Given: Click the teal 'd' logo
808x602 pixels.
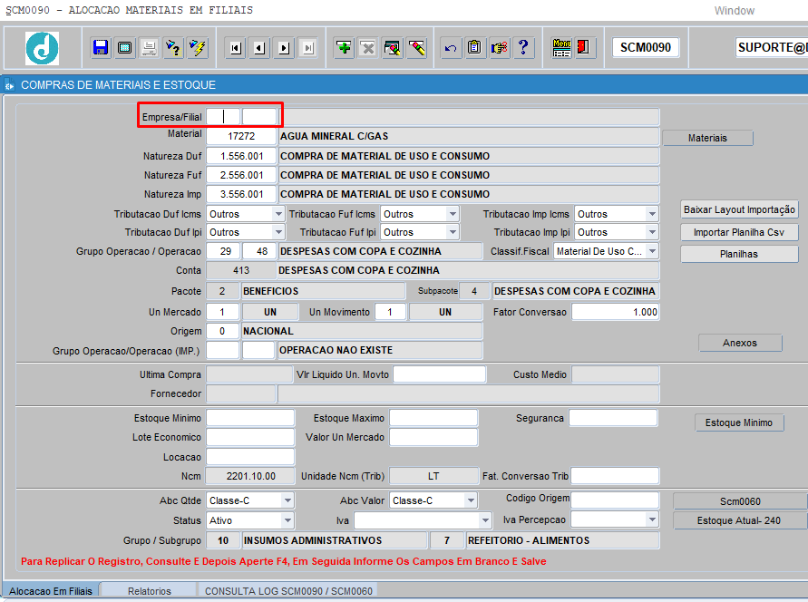Looking at the screenshot, I should click(x=43, y=48).
